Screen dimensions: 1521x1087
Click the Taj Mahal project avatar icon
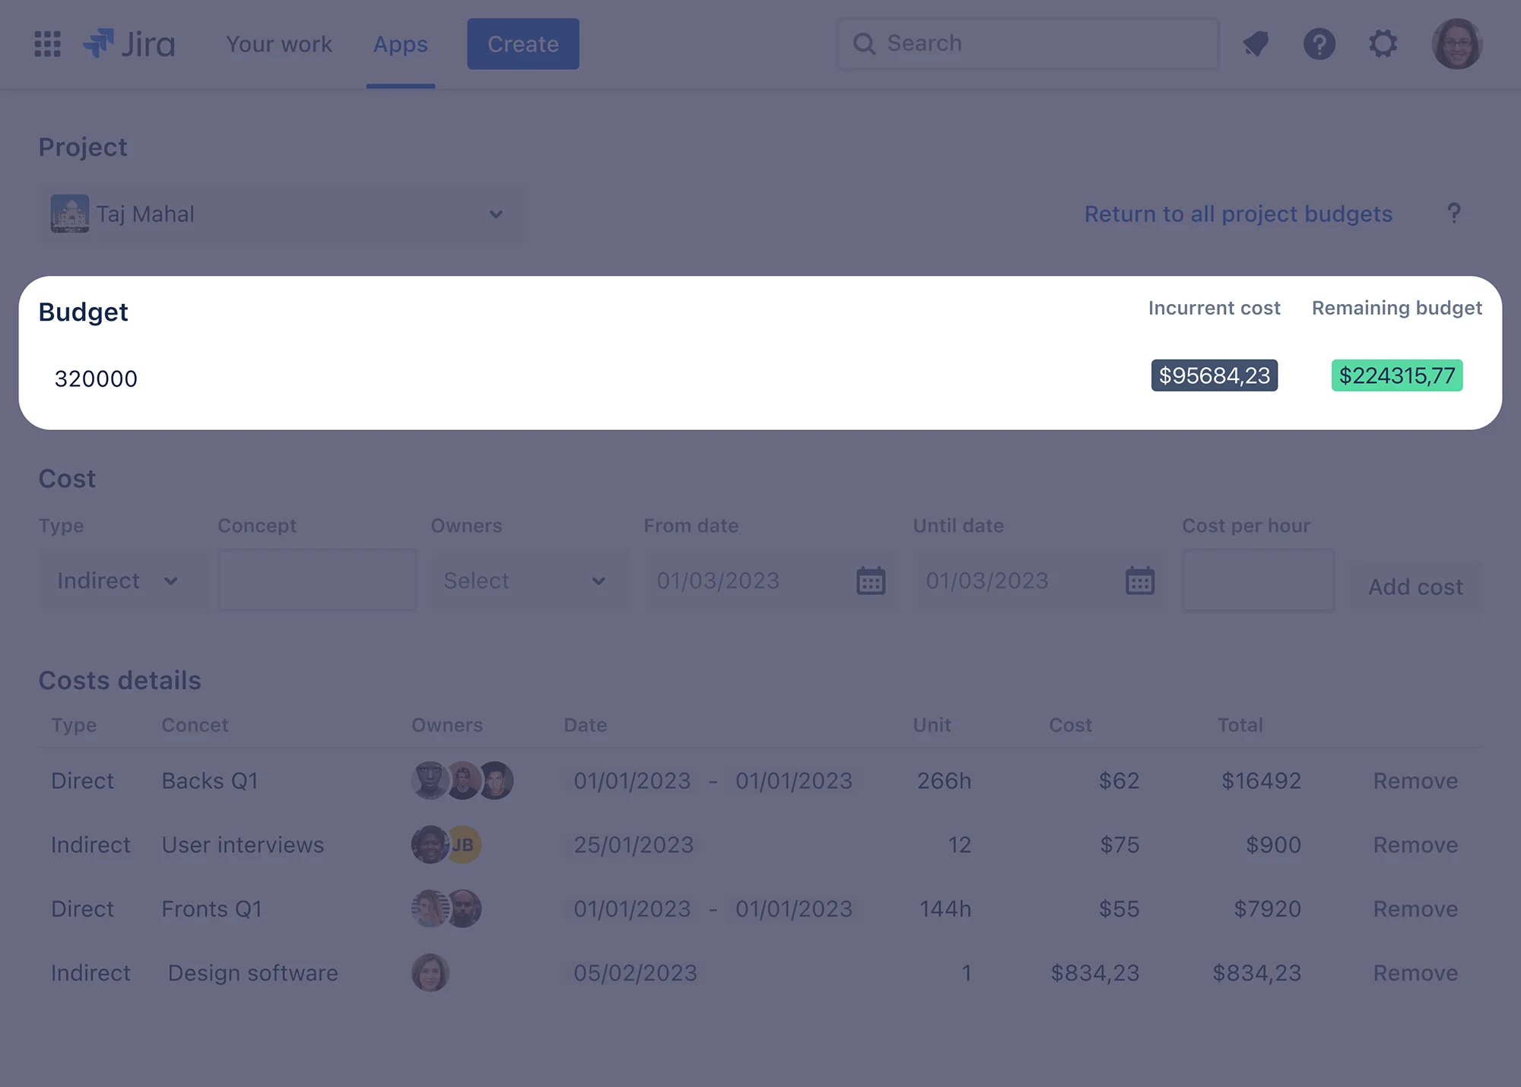[x=69, y=214]
